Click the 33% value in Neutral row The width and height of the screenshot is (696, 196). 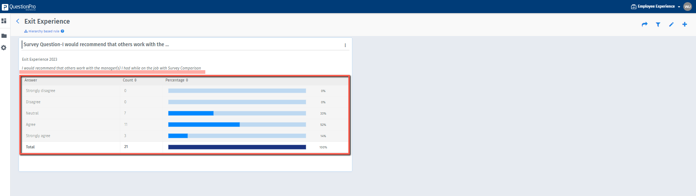(323, 113)
